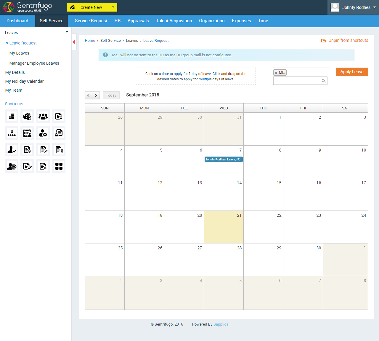
Task: Open the pending document with clock shortcut icon
Action: [27, 149]
